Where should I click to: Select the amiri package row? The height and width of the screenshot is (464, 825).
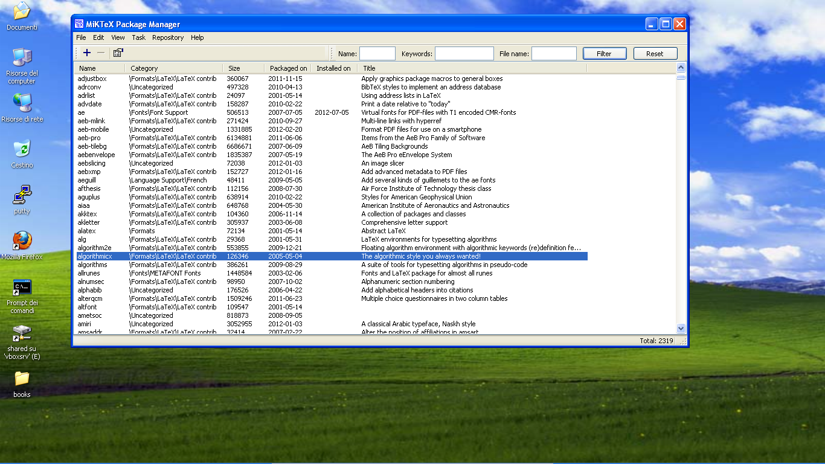pyautogui.click(x=331, y=324)
